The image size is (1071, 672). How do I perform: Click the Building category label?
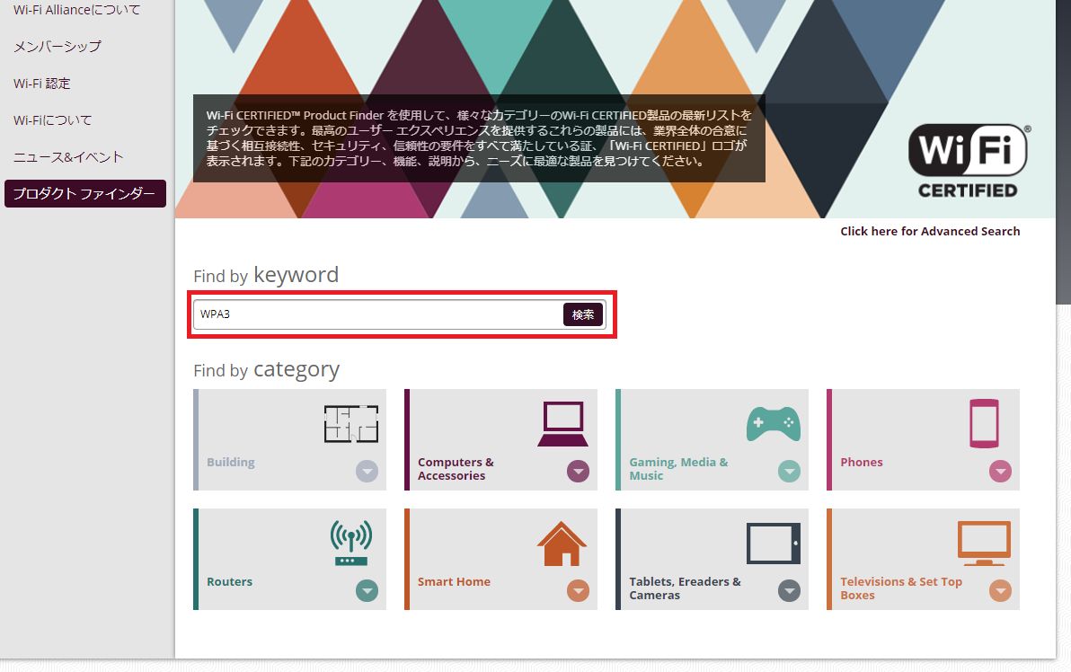point(231,463)
